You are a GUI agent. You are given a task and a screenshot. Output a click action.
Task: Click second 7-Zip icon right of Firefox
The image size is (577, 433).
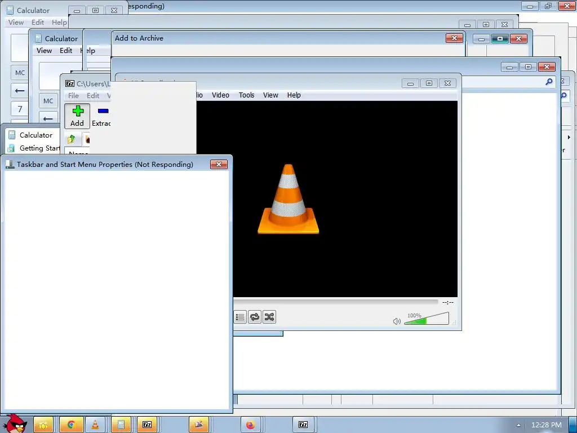click(x=303, y=425)
